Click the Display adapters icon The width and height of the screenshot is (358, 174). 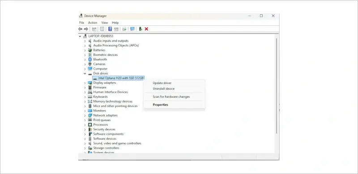pyautogui.click(x=90, y=83)
